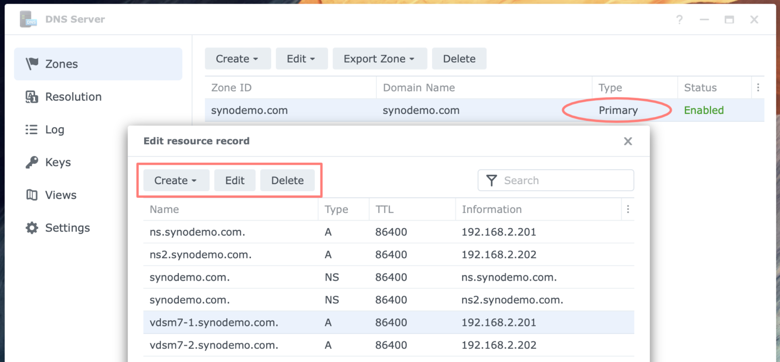The image size is (780, 362).
Task: Select NS record pointing to ns.synodemo.com.
Action: 388,277
